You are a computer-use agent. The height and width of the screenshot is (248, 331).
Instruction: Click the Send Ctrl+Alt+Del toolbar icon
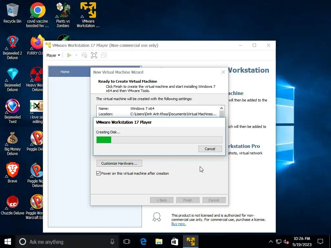[84, 55]
